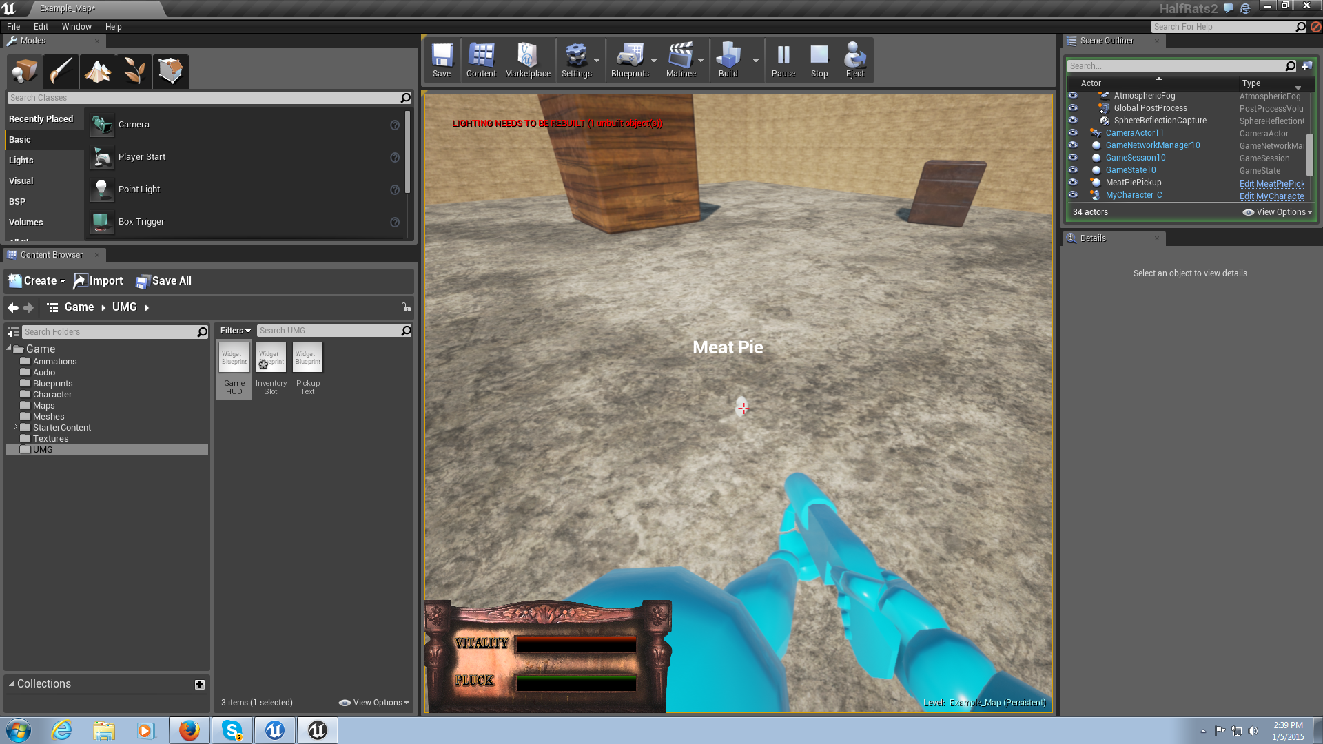The image size is (1323, 744).
Task: Click the Box Trigger actor icon
Action: 102,222
